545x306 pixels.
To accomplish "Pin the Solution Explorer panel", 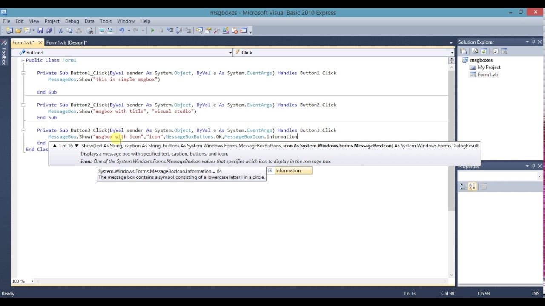I will pyautogui.click(x=534, y=42).
